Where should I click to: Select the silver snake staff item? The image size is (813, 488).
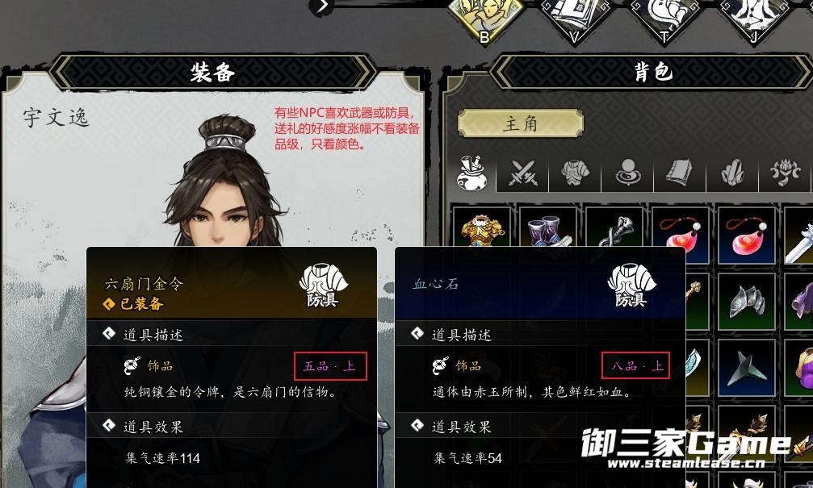coord(614,227)
